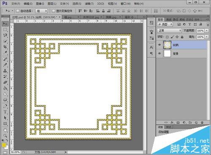Toggle Quick Mask mode icon
The height and width of the screenshot is (155, 211).
[5, 152]
